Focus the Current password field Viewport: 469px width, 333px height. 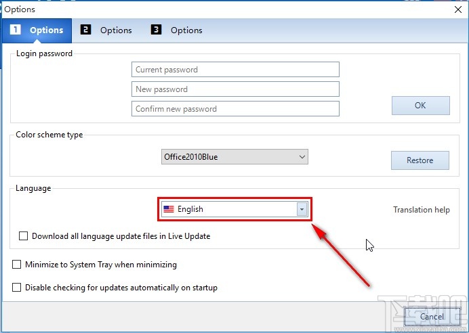(235, 70)
